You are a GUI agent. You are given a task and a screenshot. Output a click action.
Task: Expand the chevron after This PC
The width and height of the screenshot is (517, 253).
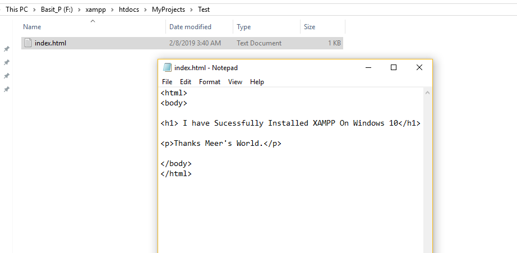point(34,10)
